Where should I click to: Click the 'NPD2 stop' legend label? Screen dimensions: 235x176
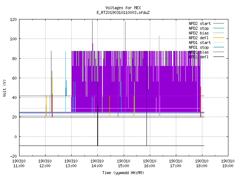tap(199, 28)
